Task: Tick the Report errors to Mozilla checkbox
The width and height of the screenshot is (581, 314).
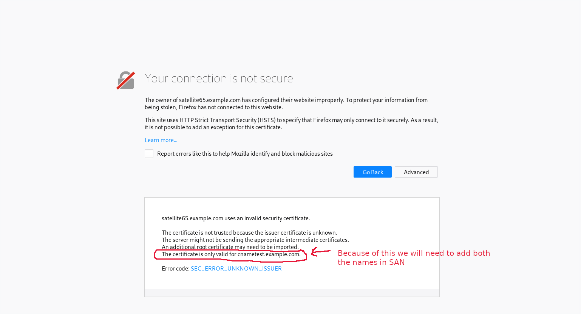Action: click(149, 153)
